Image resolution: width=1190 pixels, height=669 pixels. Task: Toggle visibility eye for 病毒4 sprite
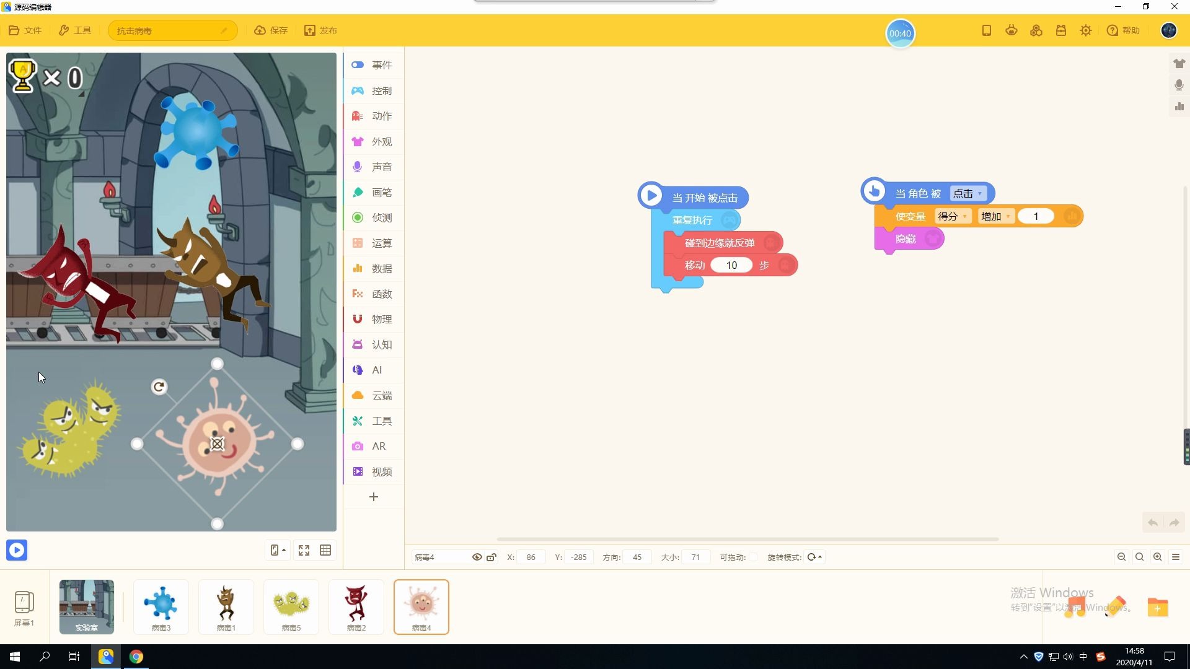coord(477,557)
